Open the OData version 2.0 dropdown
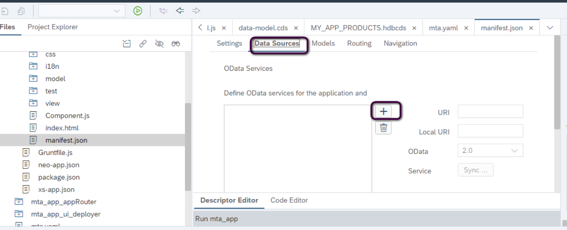The width and height of the screenshot is (567, 230). pos(490,150)
